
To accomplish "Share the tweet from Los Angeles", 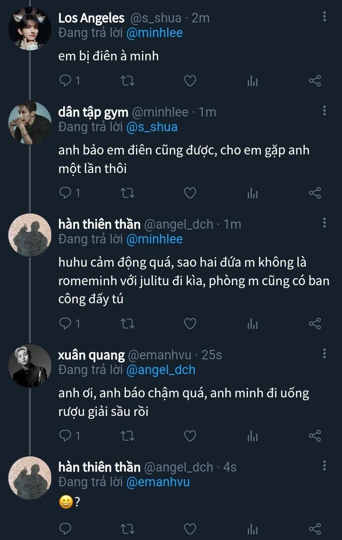I will coord(315,81).
